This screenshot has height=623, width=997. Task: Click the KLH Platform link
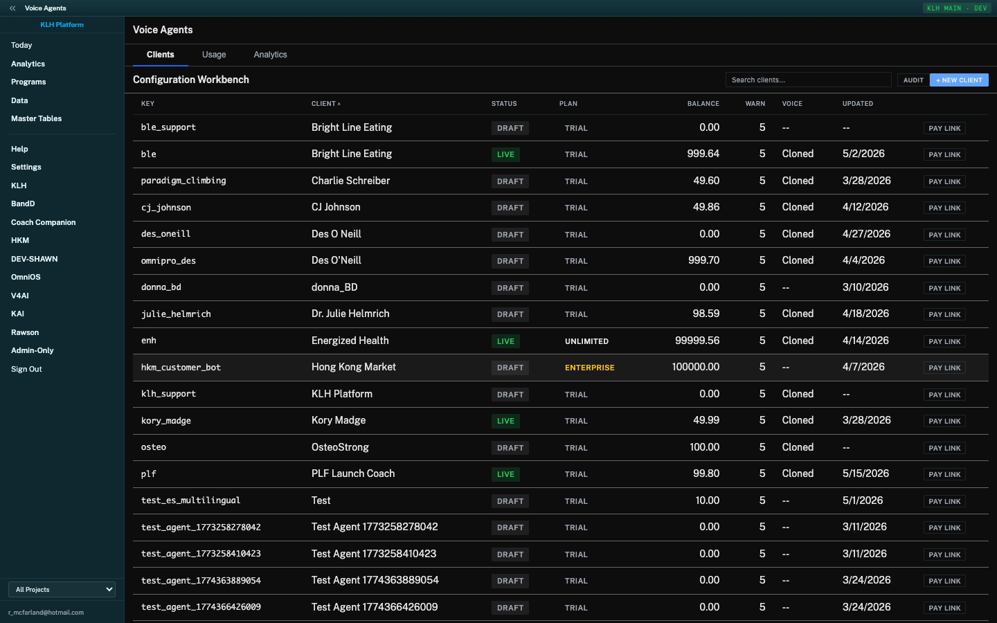click(x=62, y=25)
